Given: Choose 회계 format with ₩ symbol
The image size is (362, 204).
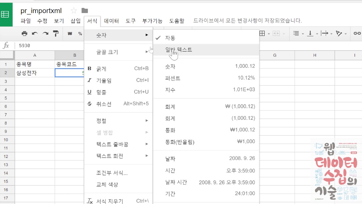Looking at the screenshot, I should point(206,107).
